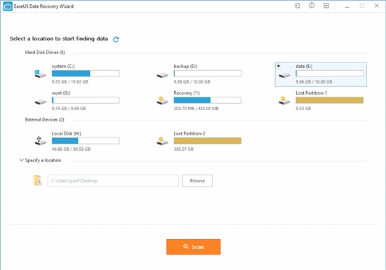Click the backup (D:) drive icon
Screen dimensions: 386x270
163,75
